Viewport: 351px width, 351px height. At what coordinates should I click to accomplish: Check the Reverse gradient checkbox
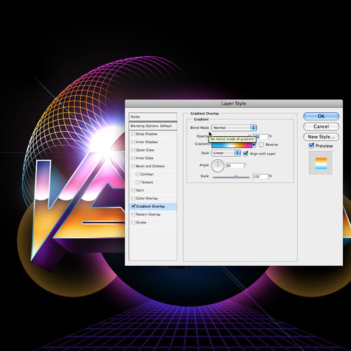tap(261, 144)
